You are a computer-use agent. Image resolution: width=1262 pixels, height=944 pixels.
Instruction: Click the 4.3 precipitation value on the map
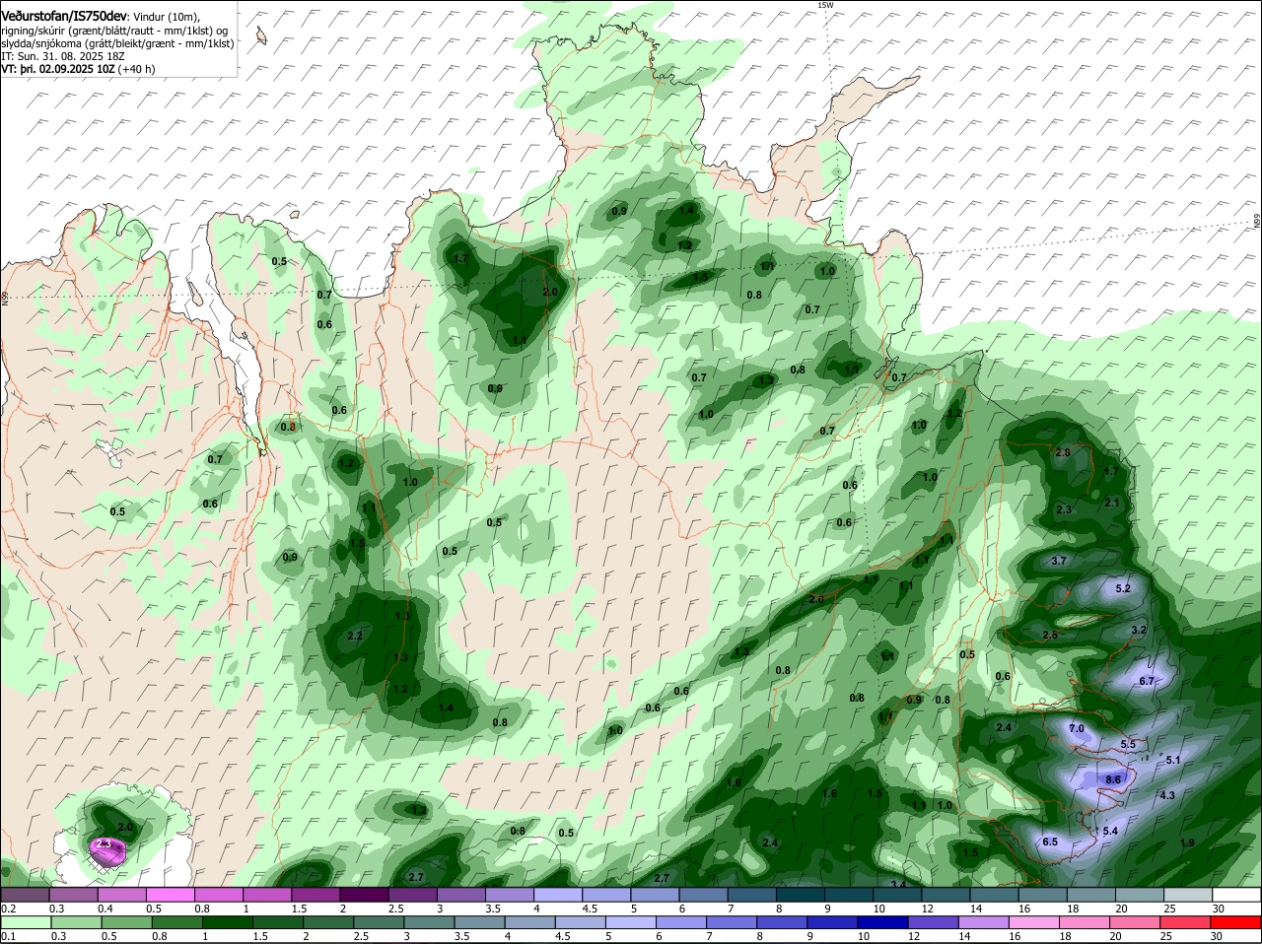pyautogui.click(x=1166, y=795)
